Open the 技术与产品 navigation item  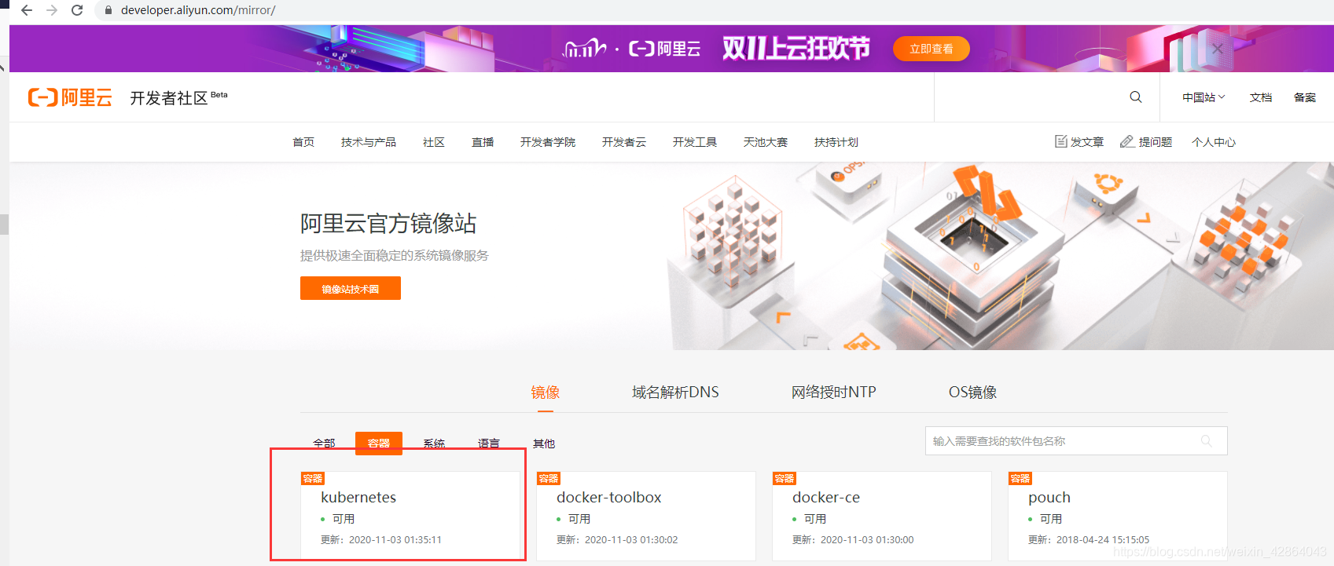pos(369,142)
